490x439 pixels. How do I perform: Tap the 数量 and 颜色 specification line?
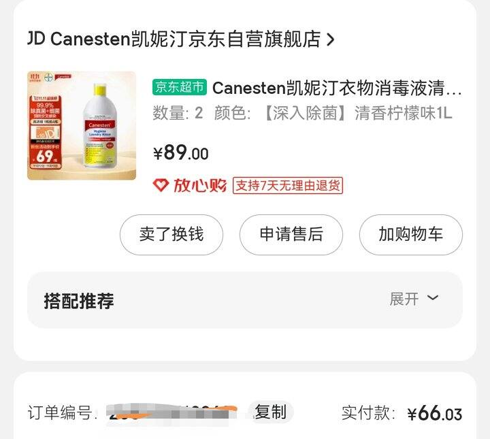tap(302, 113)
